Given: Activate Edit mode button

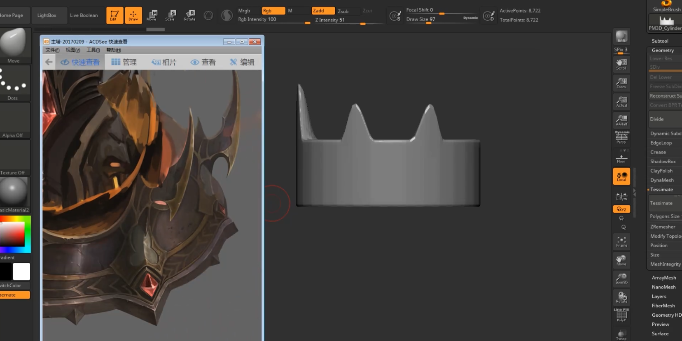Looking at the screenshot, I should [114, 15].
